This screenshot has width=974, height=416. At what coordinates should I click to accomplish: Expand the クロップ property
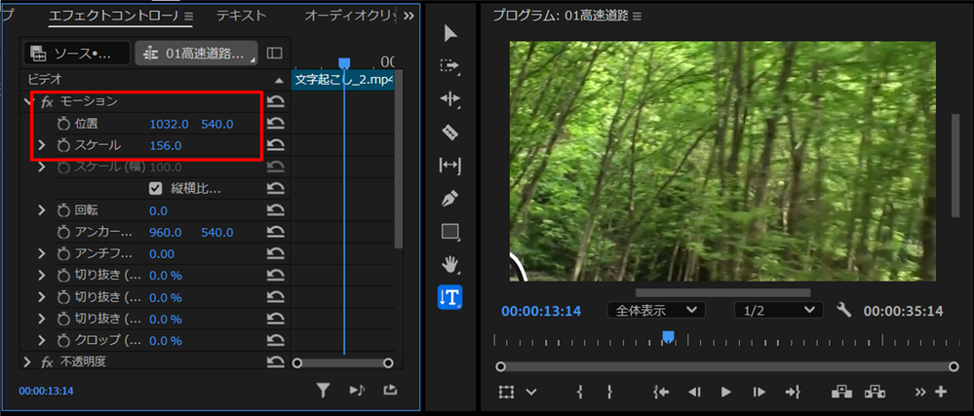point(42,341)
